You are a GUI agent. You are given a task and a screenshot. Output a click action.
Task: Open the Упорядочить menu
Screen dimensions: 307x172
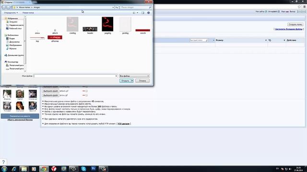point(11,13)
